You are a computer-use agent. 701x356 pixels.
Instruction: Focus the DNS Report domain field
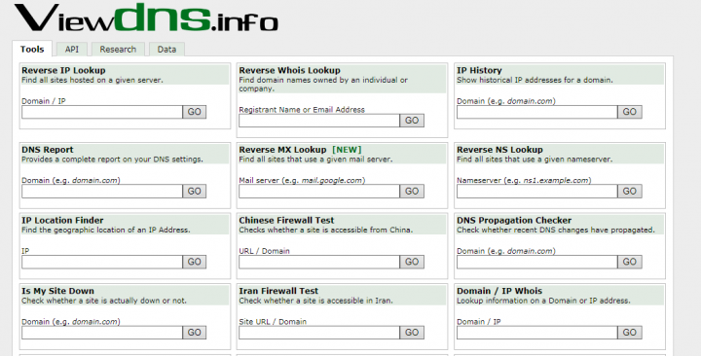coord(102,192)
